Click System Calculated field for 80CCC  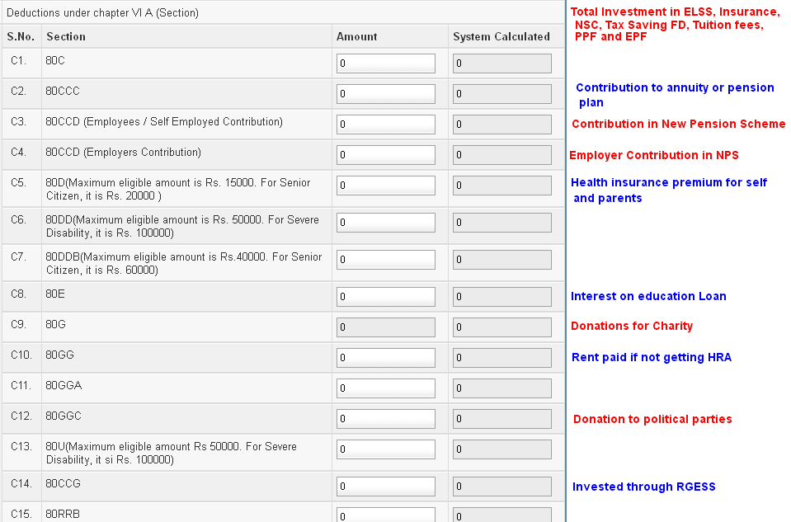coord(502,94)
